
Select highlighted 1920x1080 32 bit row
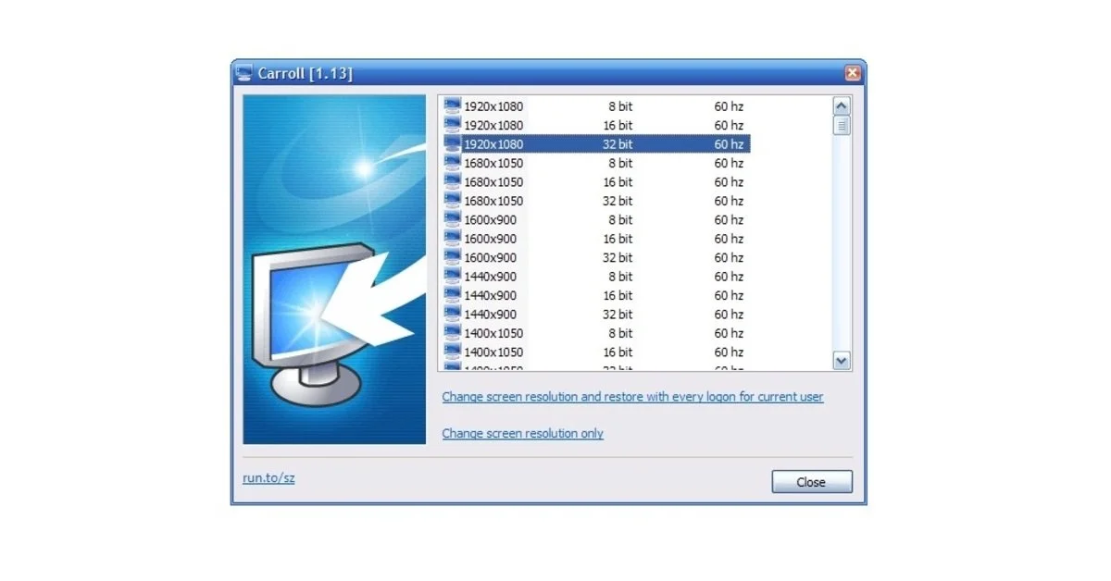point(596,143)
